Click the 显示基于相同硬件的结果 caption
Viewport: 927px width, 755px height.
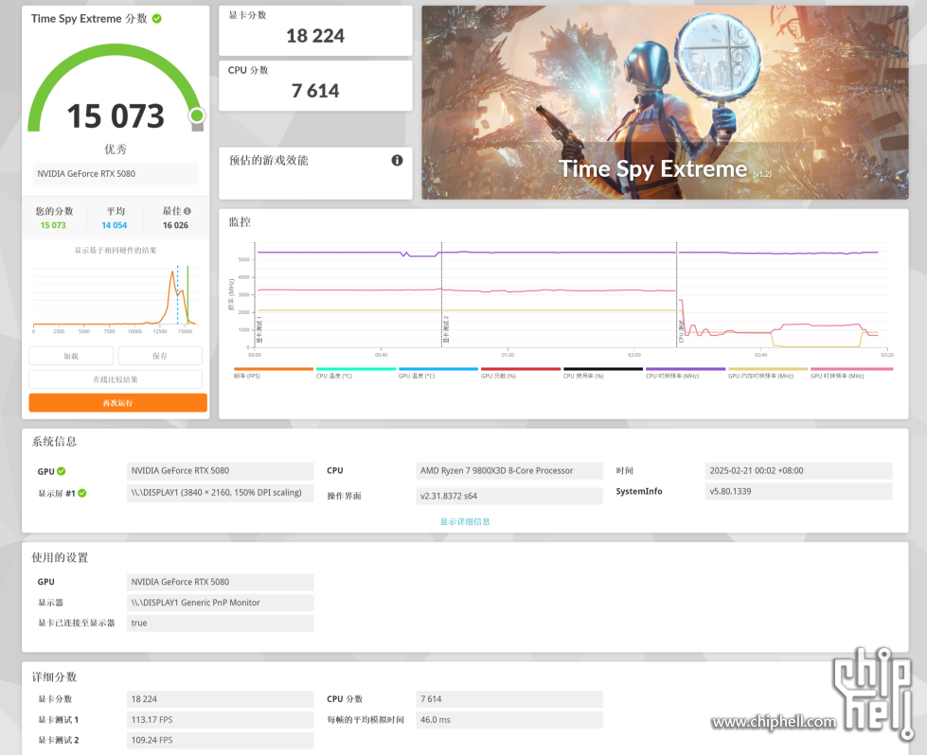pos(116,251)
